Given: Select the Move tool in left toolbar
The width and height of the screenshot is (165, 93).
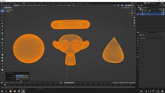Looking at the screenshot, I should tap(2, 17).
